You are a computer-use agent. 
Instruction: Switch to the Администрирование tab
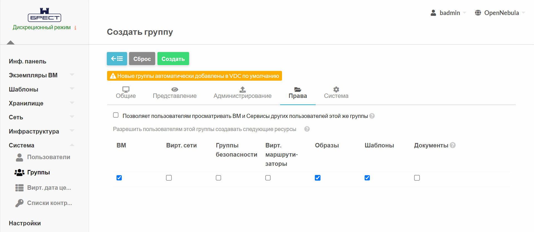(x=242, y=93)
